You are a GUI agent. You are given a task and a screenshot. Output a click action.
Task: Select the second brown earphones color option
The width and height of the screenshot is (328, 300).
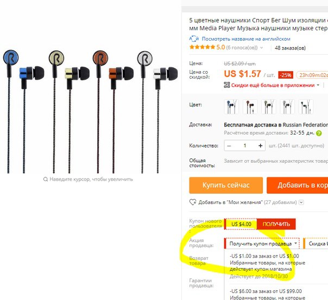click(x=250, y=107)
